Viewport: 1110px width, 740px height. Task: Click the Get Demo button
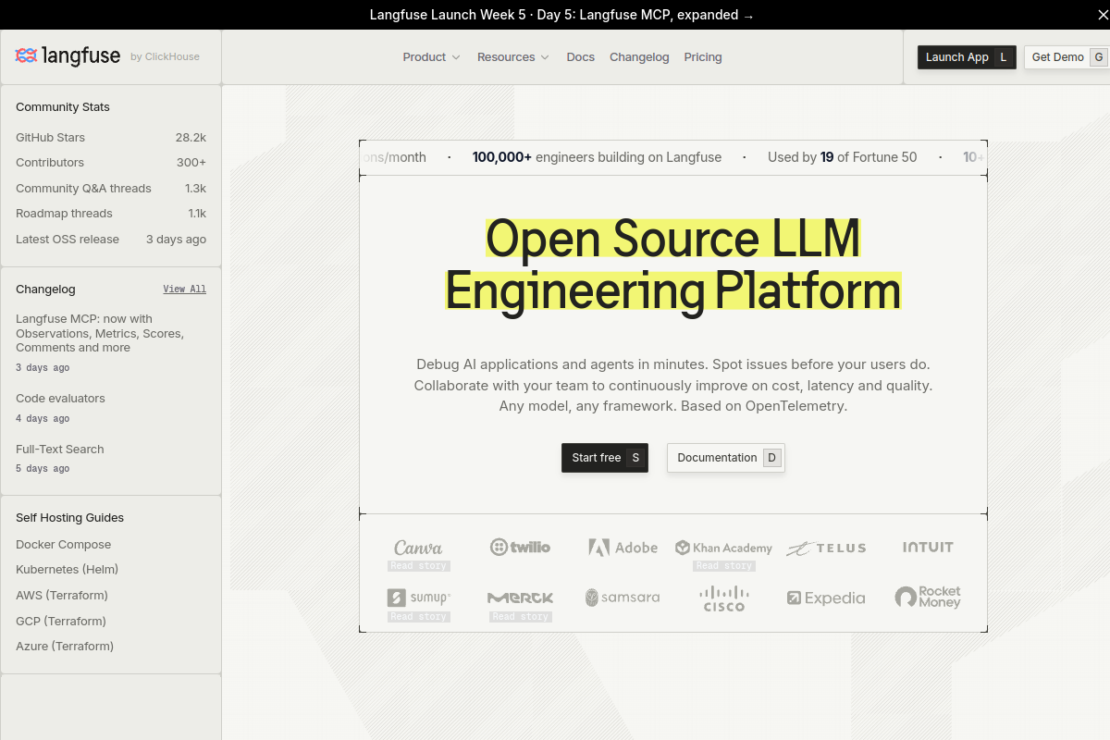(x=1067, y=57)
